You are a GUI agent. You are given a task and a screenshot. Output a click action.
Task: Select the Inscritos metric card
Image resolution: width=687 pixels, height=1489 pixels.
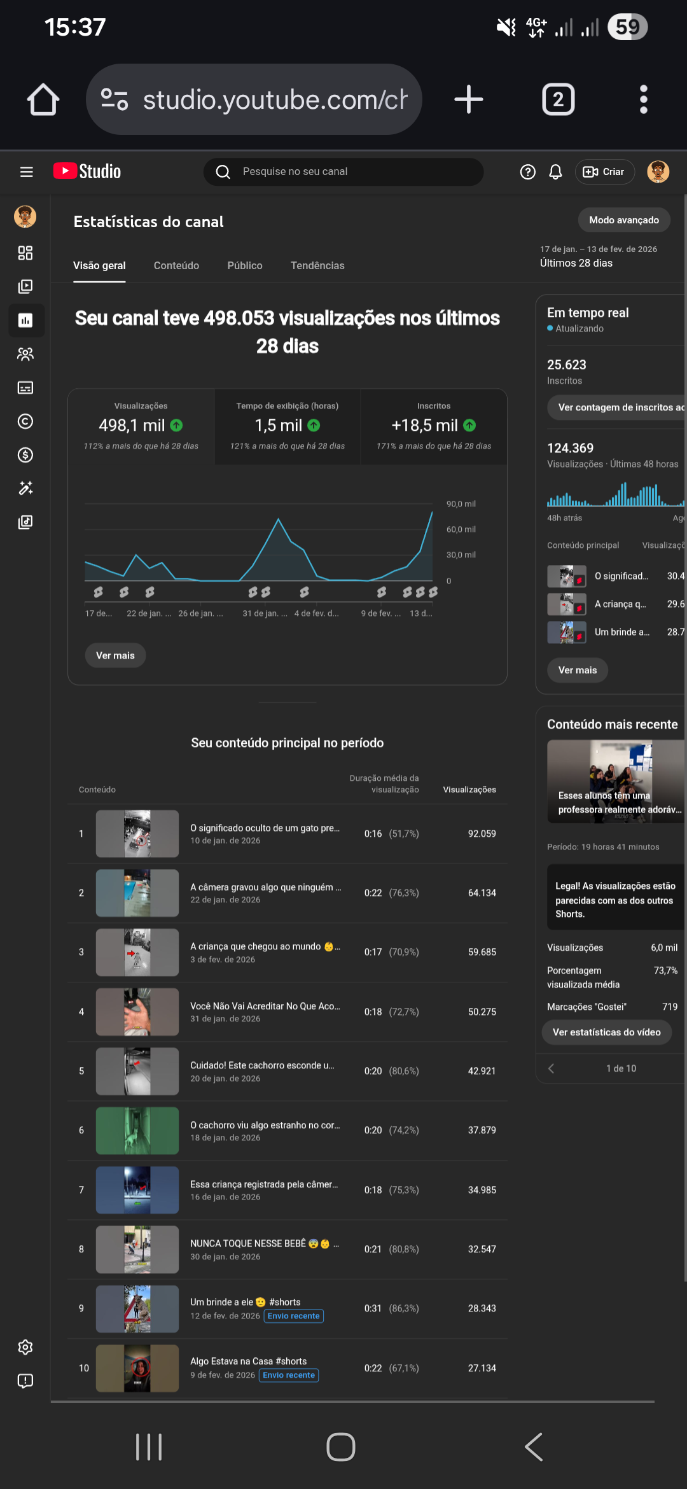click(x=434, y=426)
